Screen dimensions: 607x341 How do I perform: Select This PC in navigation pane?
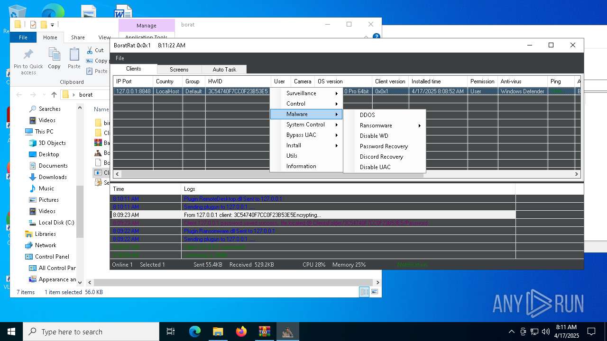pos(44,132)
